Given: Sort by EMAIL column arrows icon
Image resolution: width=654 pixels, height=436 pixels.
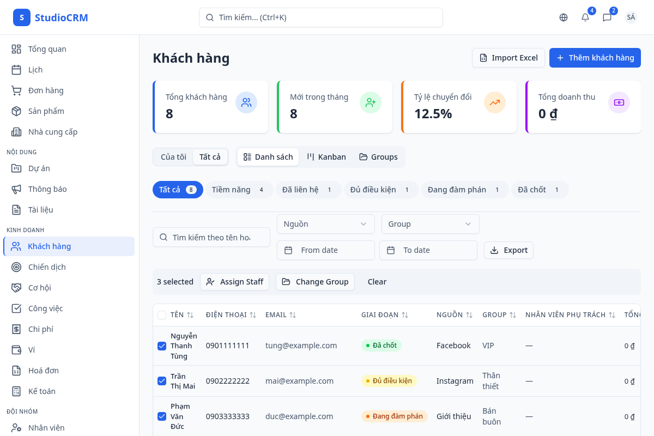Looking at the screenshot, I should 293,315.
